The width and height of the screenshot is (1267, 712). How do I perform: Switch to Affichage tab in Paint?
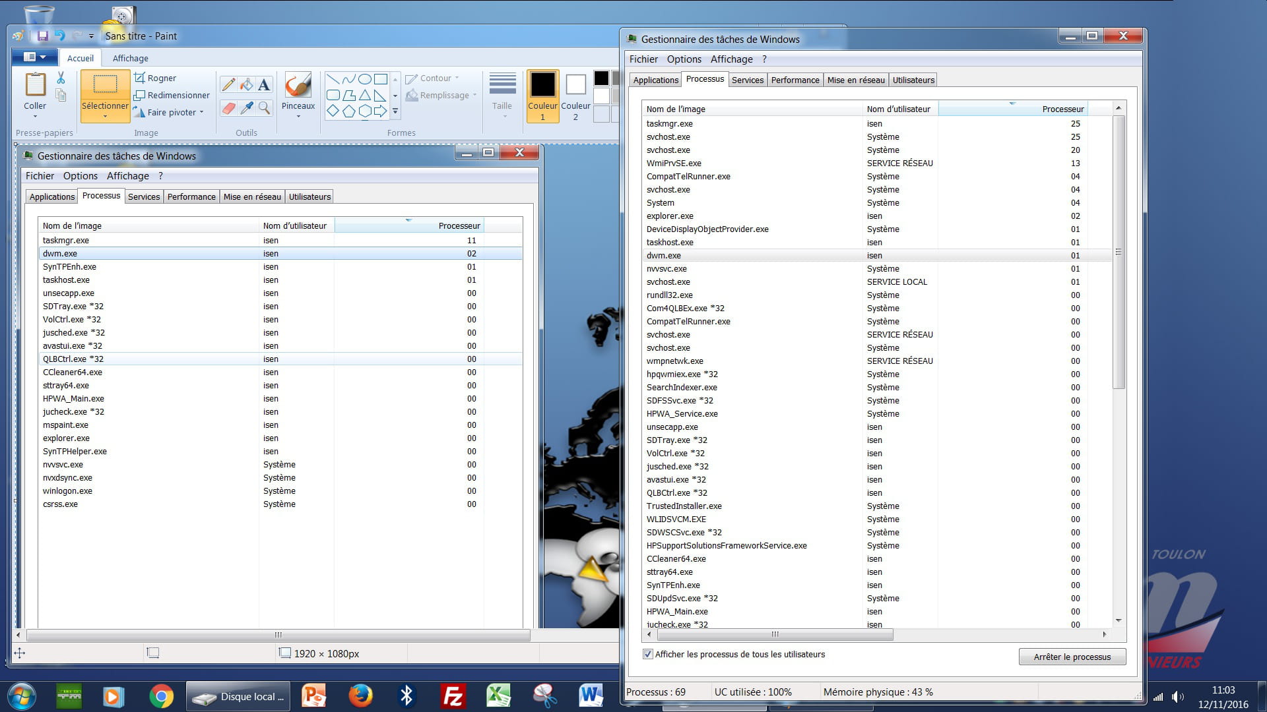[130, 58]
